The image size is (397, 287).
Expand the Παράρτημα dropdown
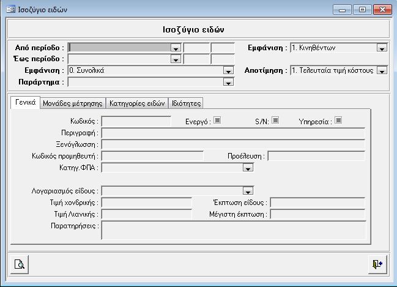[x=229, y=83]
